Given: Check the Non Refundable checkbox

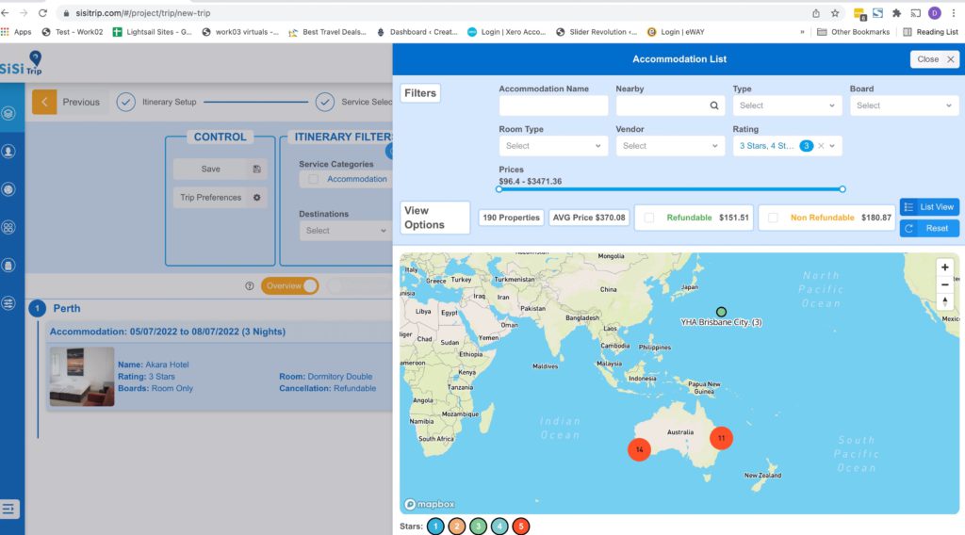Looking at the screenshot, I should point(773,218).
